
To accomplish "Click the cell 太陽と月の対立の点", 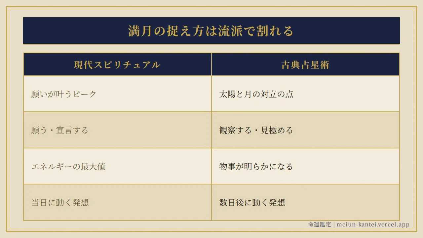I will (x=305, y=94).
